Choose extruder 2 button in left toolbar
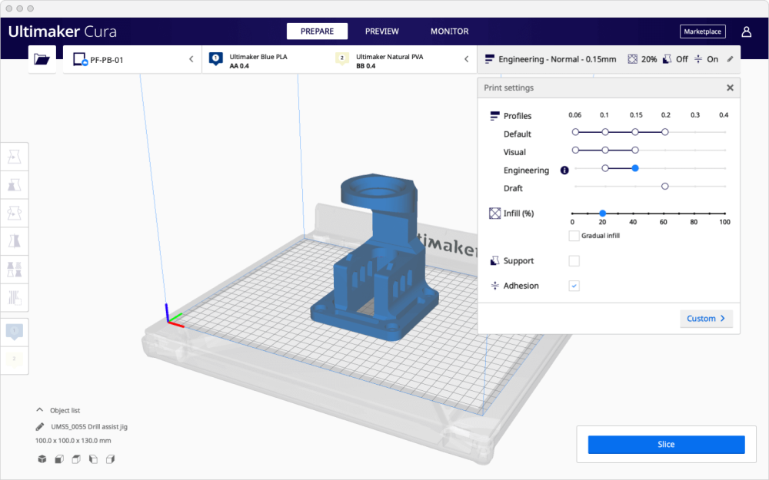769x480 pixels. click(x=14, y=360)
